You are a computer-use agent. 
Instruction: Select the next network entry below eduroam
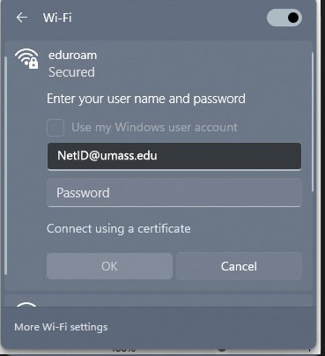coord(159,301)
